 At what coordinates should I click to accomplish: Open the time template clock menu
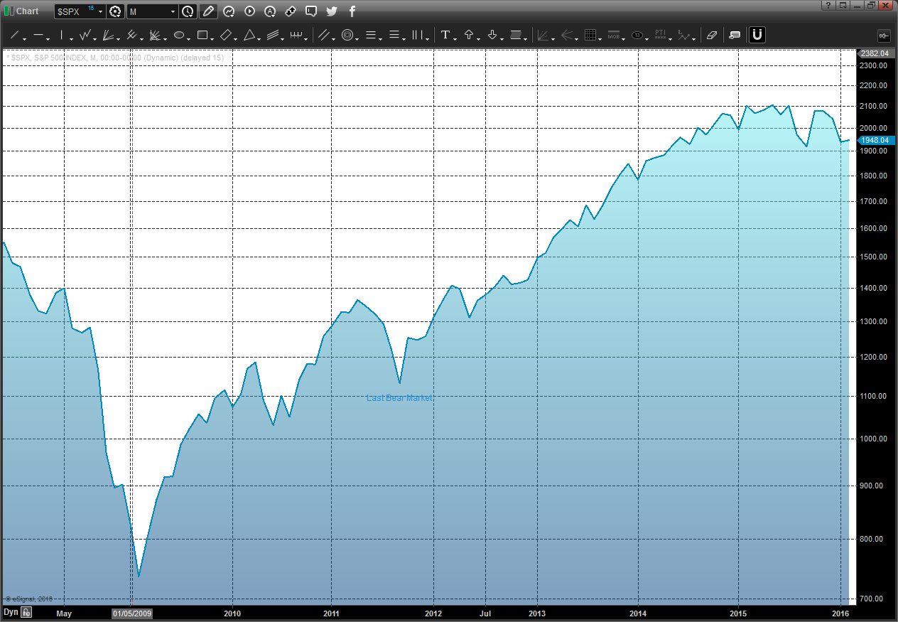click(x=188, y=11)
